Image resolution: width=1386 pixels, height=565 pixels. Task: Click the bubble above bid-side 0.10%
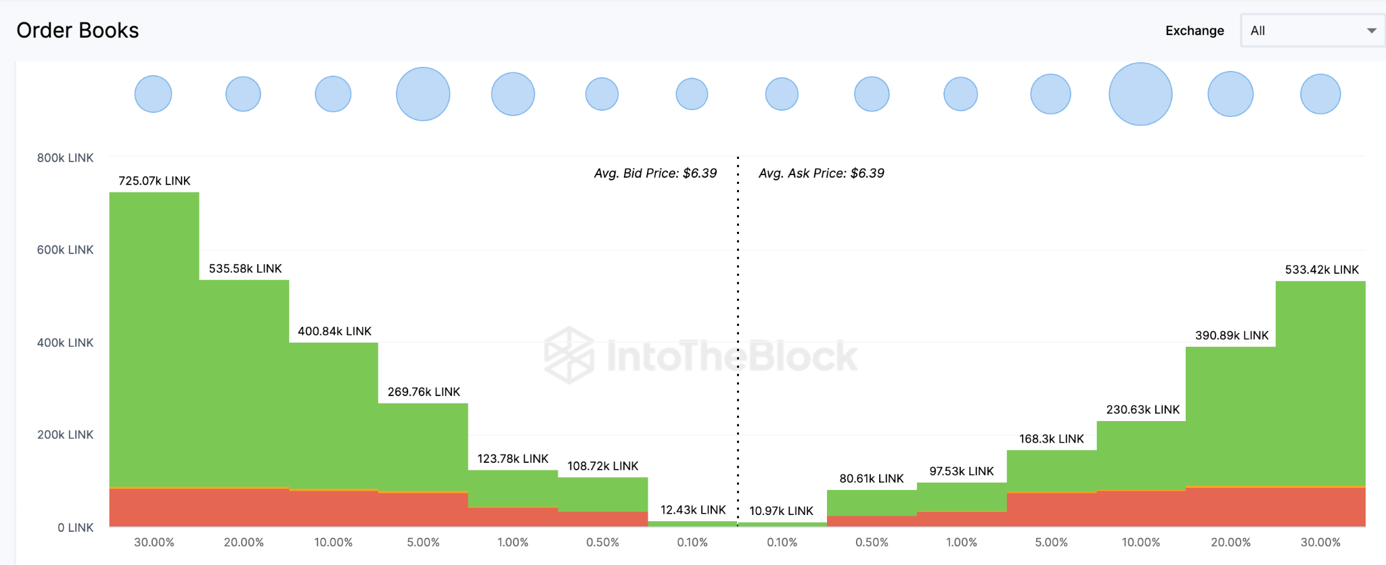tap(692, 94)
